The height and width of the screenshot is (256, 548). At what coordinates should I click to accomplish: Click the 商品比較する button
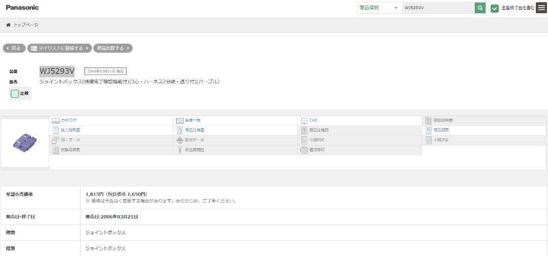point(113,48)
